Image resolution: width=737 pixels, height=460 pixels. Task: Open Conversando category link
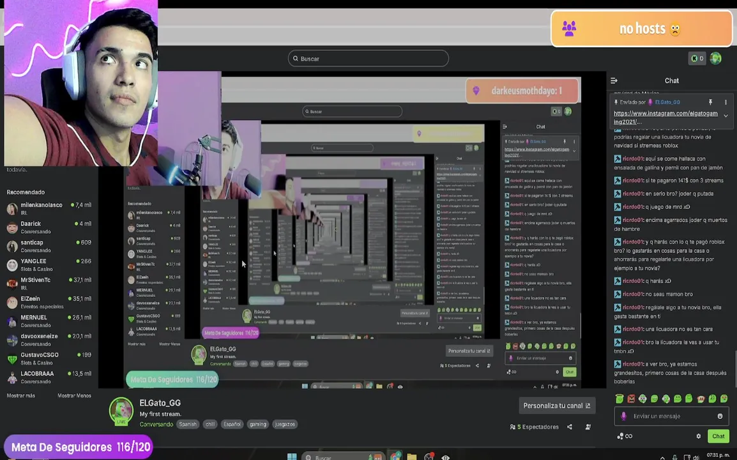[156, 424]
